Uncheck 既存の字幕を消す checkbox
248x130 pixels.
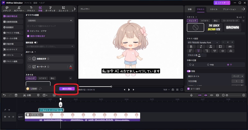pyautogui.click(x=28, y=36)
